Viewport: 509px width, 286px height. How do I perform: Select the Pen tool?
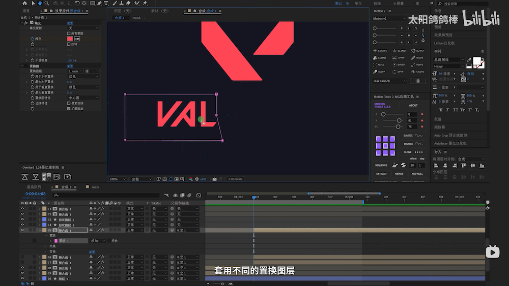[99, 3]
